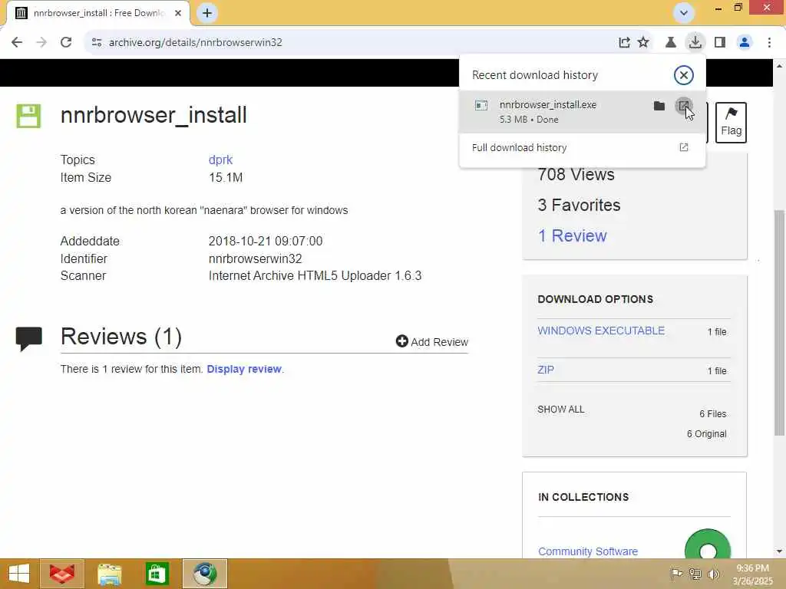The height and width of the screenshot is (589, 786).
Task: Go back to the previous page
Action: [17, 43]
